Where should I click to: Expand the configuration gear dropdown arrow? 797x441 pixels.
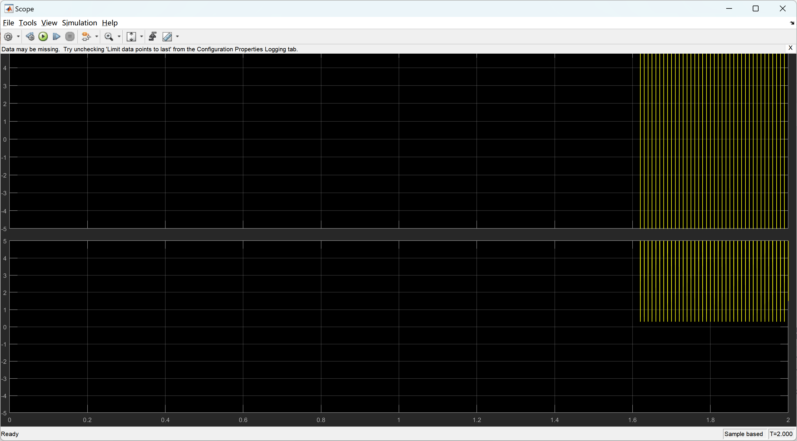click(18, 36)
